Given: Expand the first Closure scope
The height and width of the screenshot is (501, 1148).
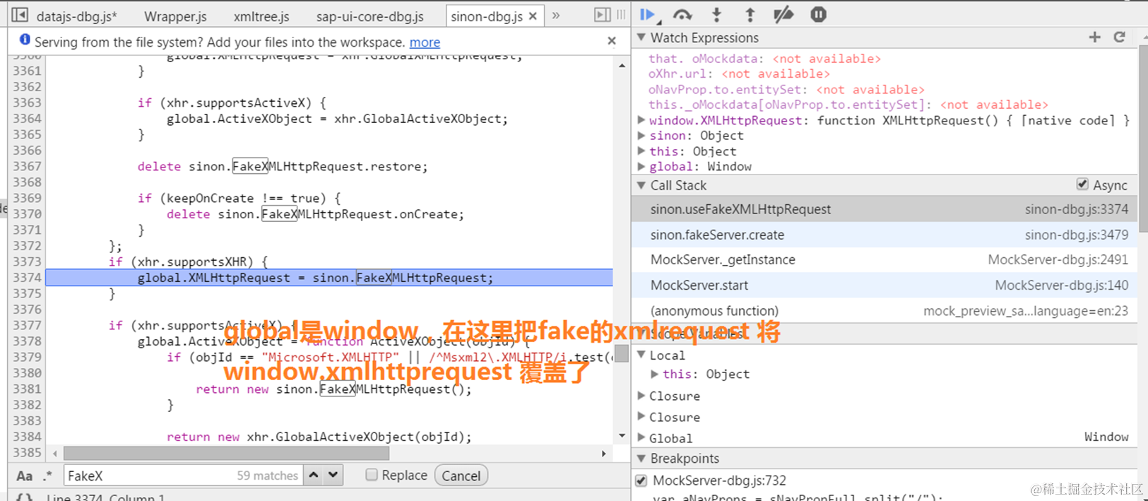Looking at the screenshot, I should coord(641,396).
